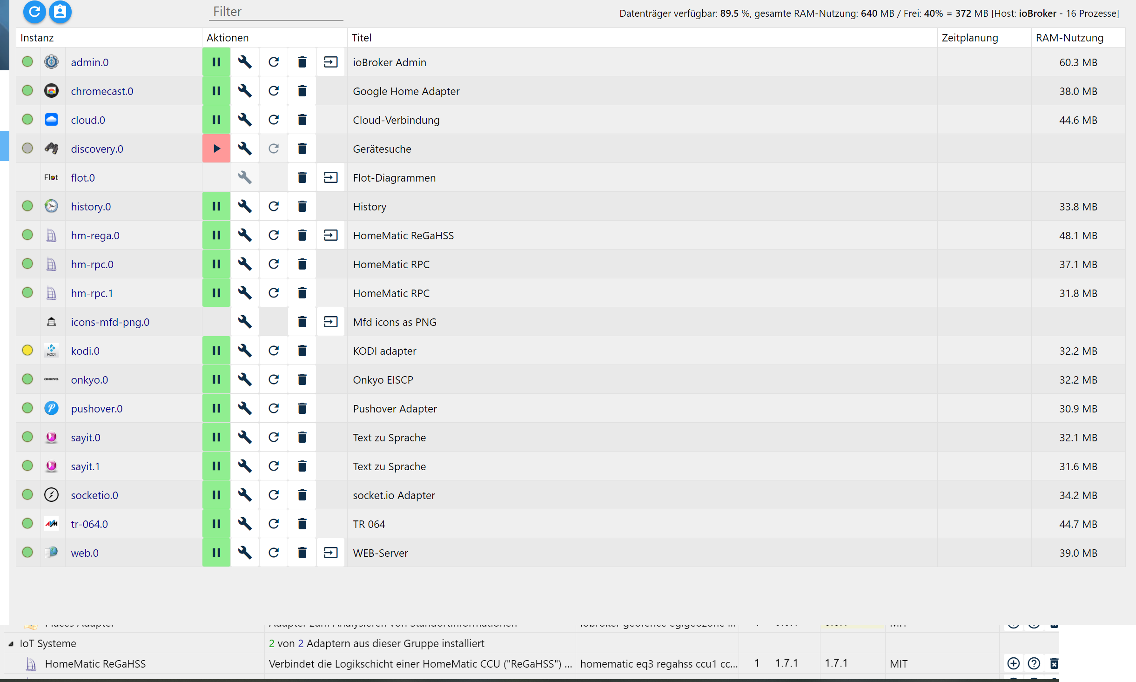
Task: Click the blue reload instances button
Action: (34, 12)
